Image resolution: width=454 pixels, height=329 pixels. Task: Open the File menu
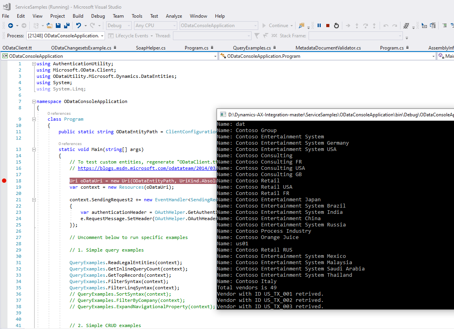point(6,16)
